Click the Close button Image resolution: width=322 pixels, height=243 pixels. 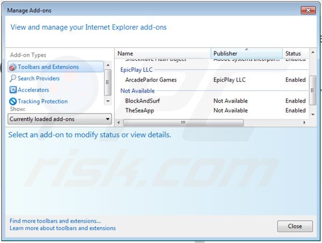tap(295, 226)
